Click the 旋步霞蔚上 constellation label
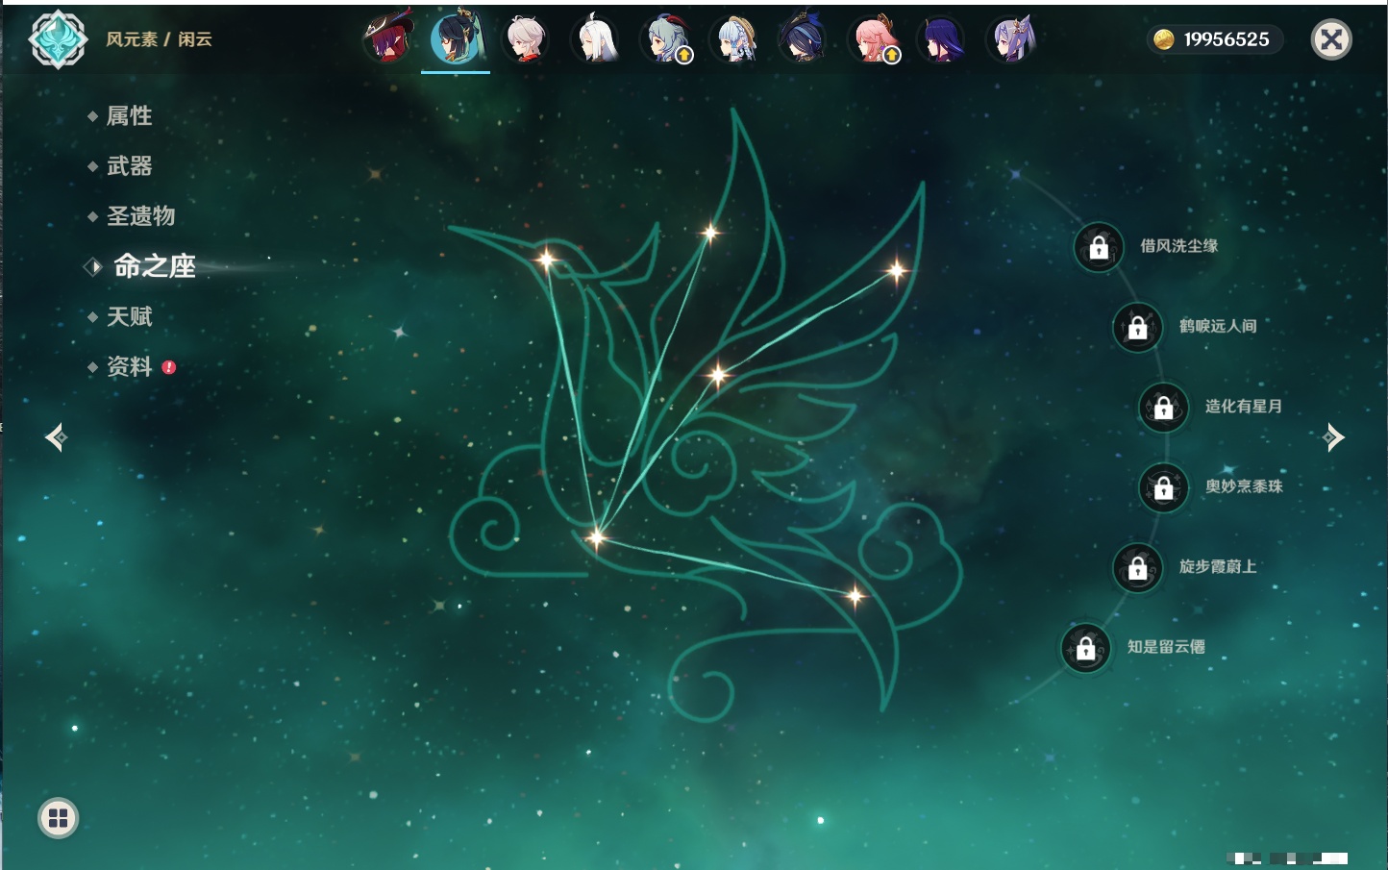The height and width of the screenshot is (870, 1388). (1218, 566)
